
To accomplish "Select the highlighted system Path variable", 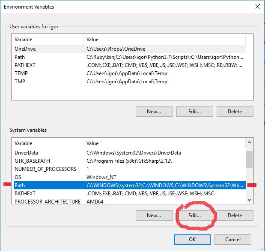I will [x=130, y=185].
